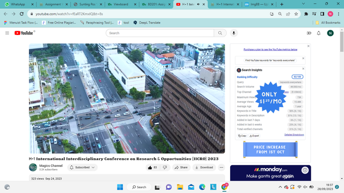Image resolution: width=344 pixels, height=193 pixels.
Task: Open the Chrome extensions puzzle icon
Action: pos(306,14)
